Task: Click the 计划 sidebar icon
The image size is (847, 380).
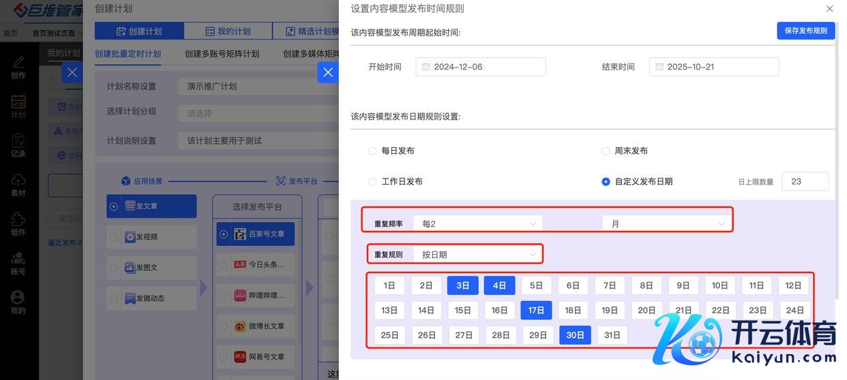Action: (x=18, y=106)
